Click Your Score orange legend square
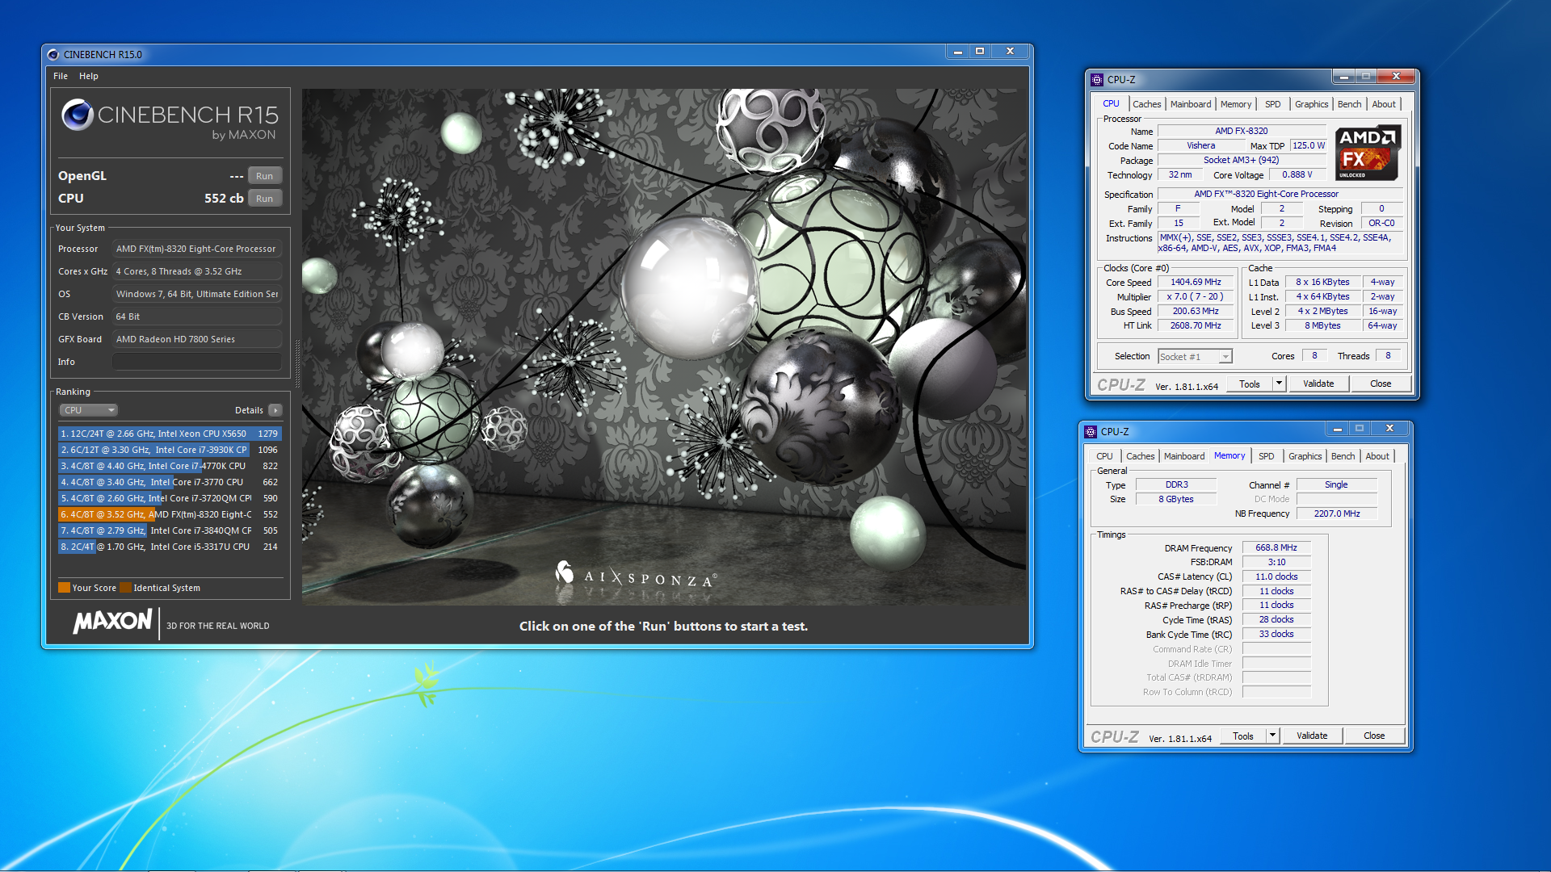 [64, 588]
